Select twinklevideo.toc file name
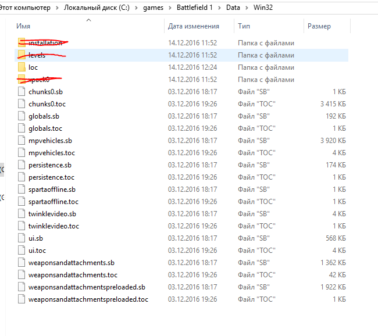Image resolution: width=378 pixels, height=336 pixels. click(x=54, y=226)
